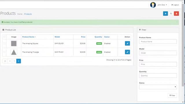The height and width of the screenshot is (104, 185).
Task: Click 'The Amazing Triangle' name text
Action: (x=31, y=52)
